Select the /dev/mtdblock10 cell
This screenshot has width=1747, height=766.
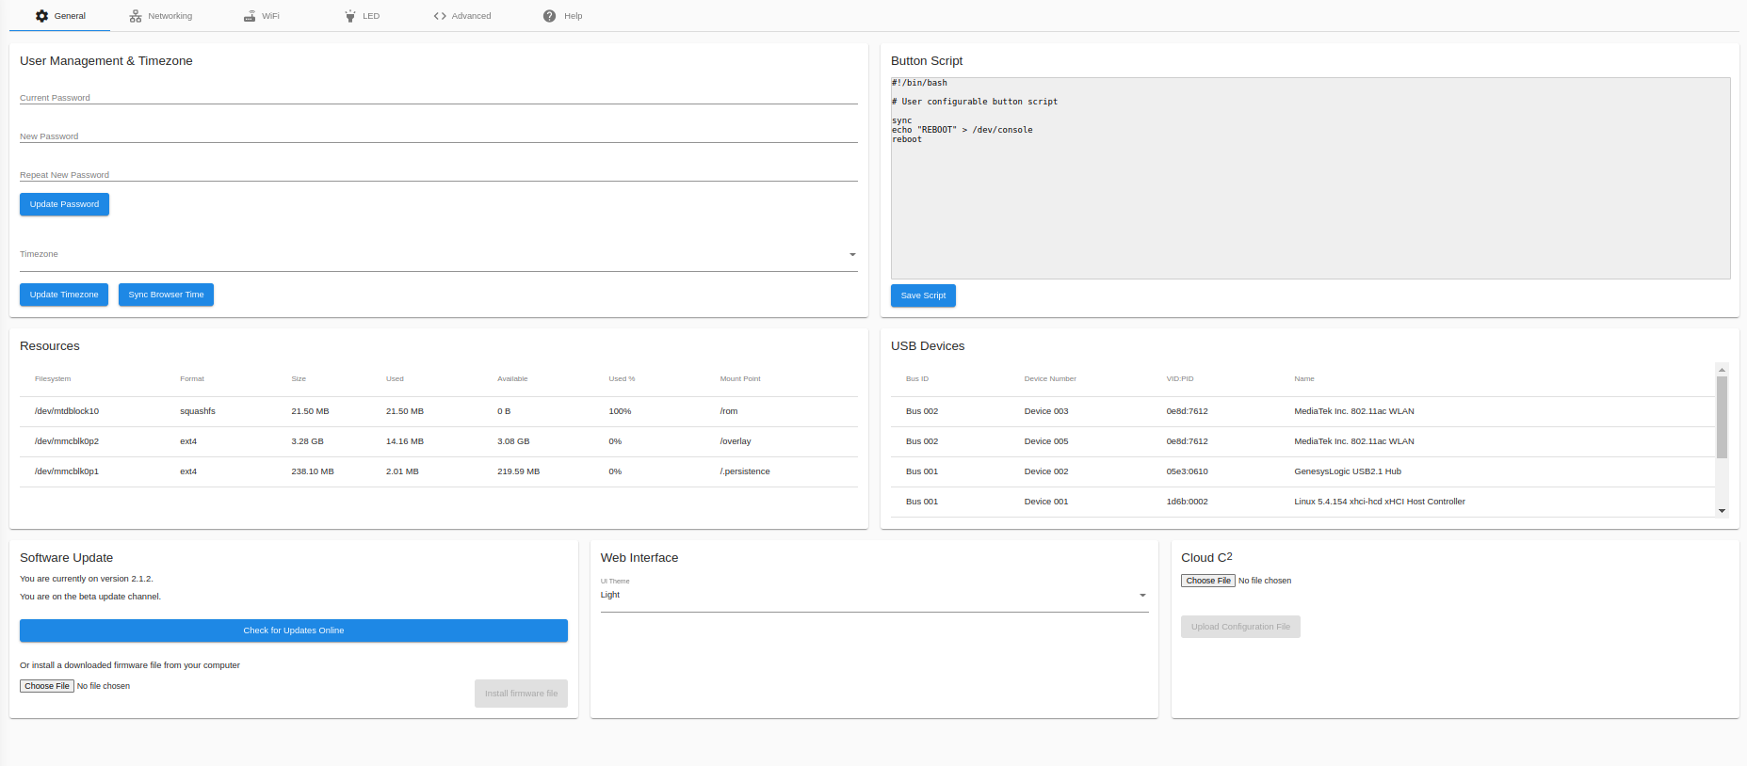[x=67, y=411]
